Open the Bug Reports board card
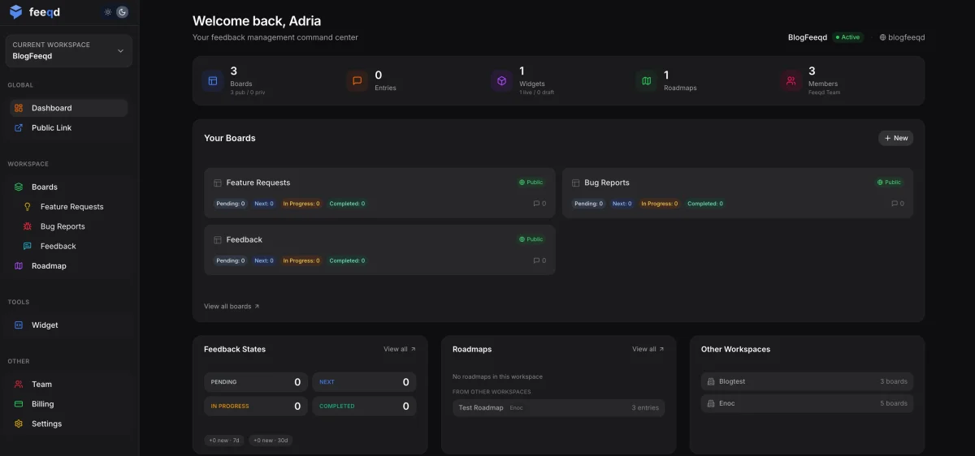 coord(738,193)
